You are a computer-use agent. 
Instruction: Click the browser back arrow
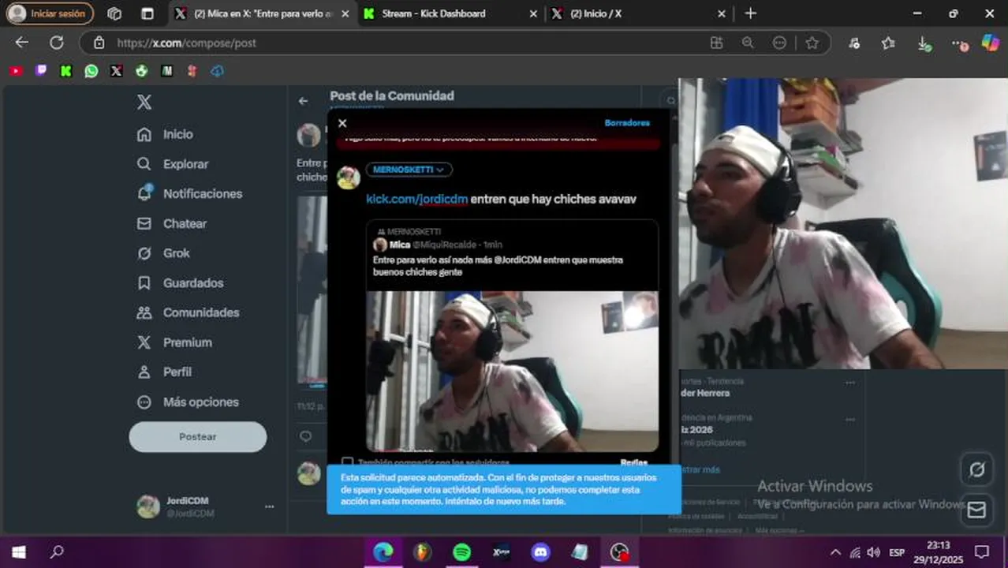22,43
